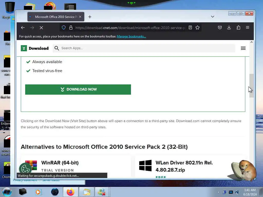
Task: Click the "Always available" text
Action: pyautogui.click(x=47, y=62)
